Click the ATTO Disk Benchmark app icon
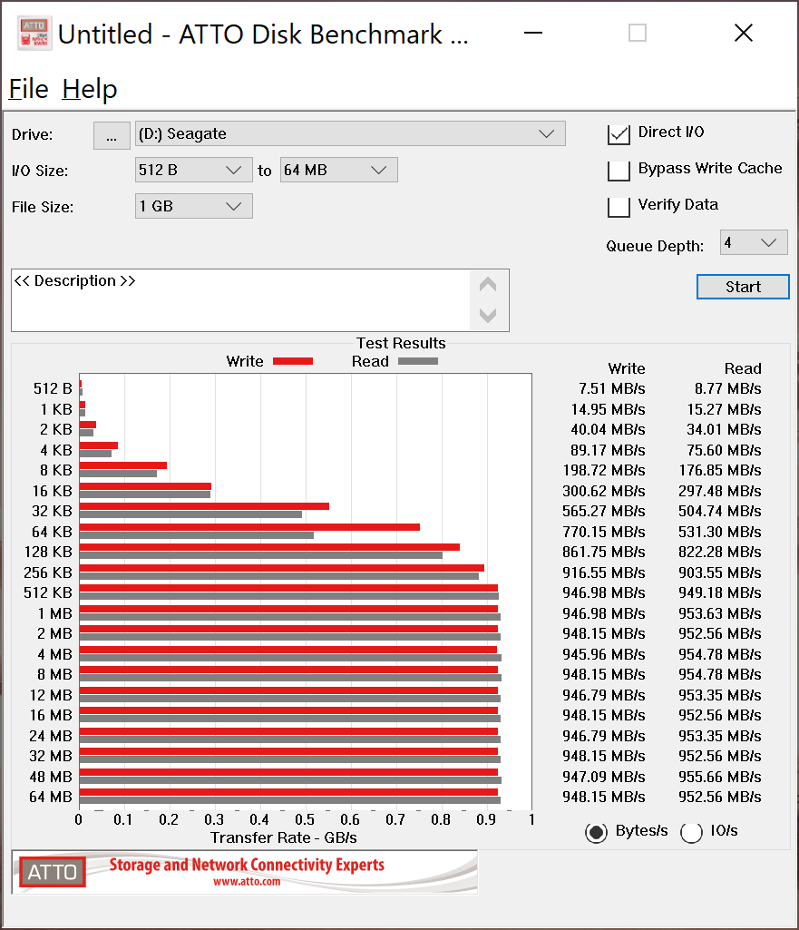Screen dimensions: 799x930 click(x=34, y=34)
